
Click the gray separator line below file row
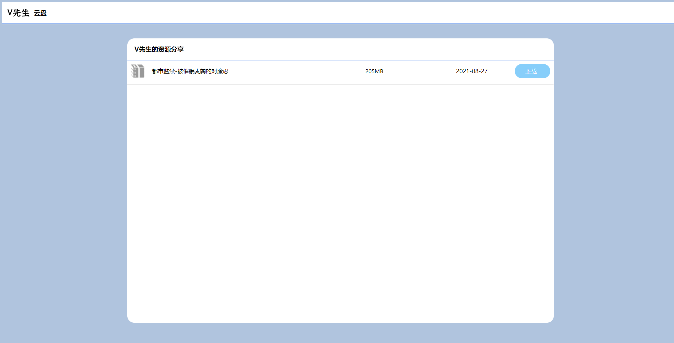[x=340, y=85]
